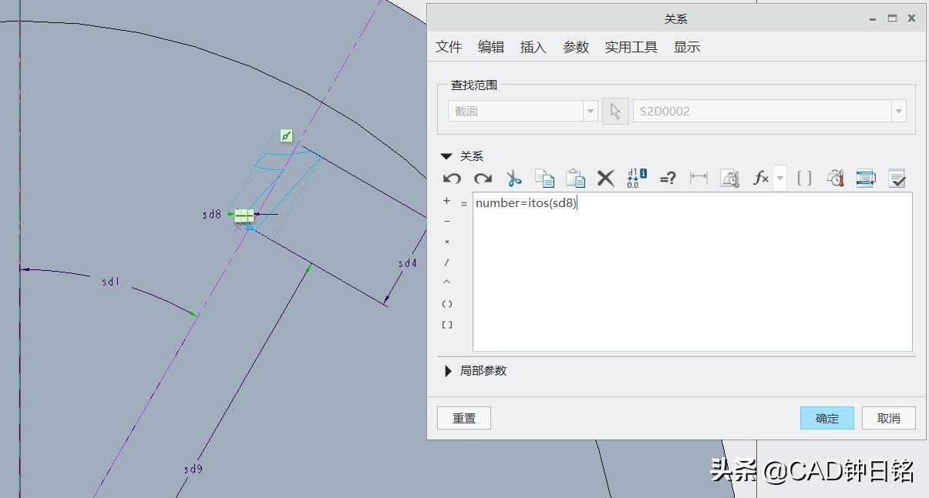Click the Copy icon in the toolbar
This screenshot has height=498, width=929.
545,178
